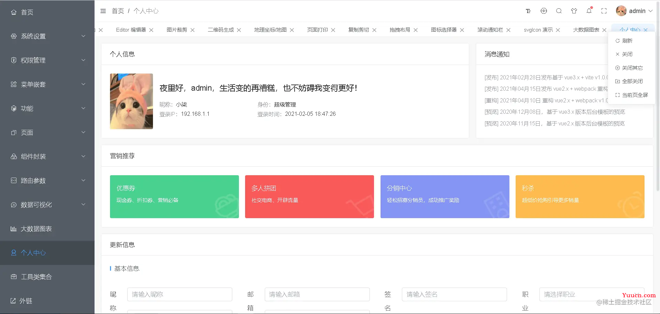This screenshot has height=314, width=660.
Task: Expand the 功能 menu chevron
Action: coord(83,108)
